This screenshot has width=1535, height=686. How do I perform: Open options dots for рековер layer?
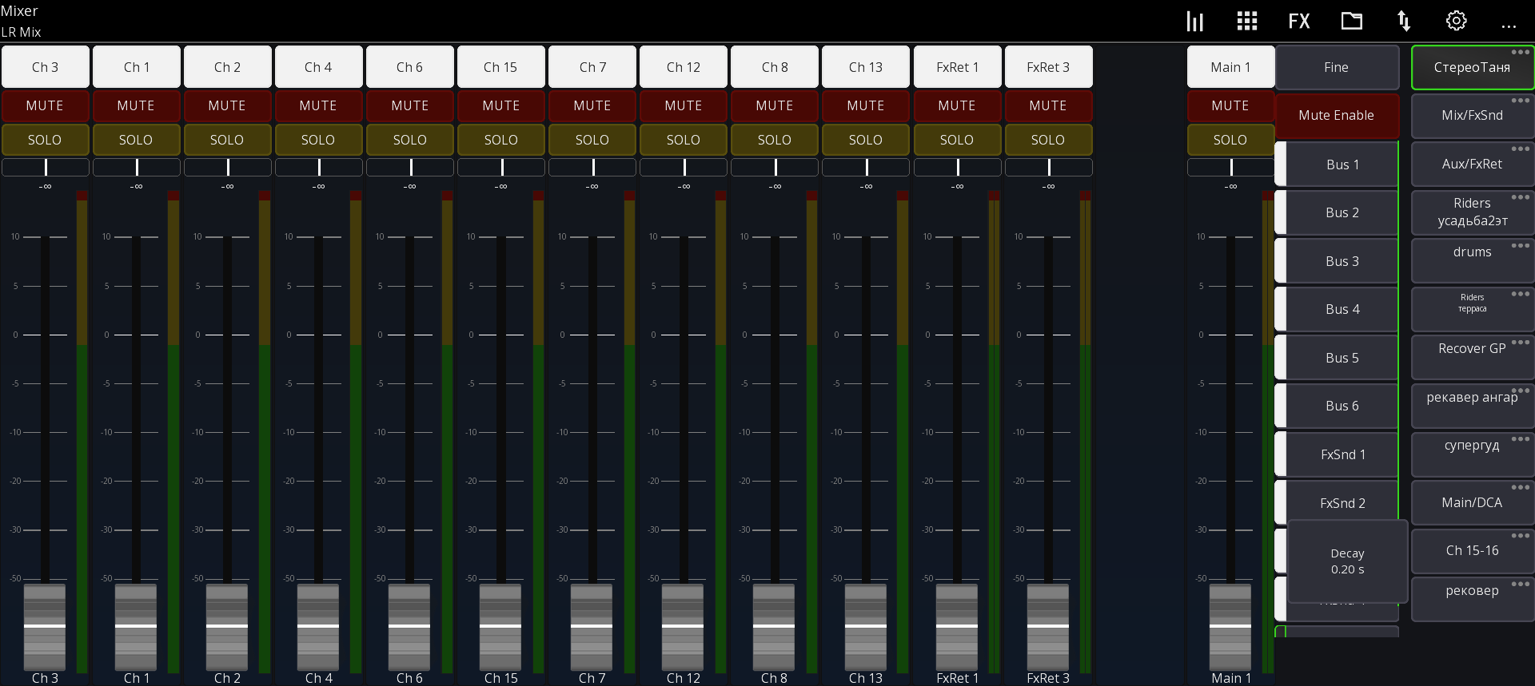[x=1521, y=584]
